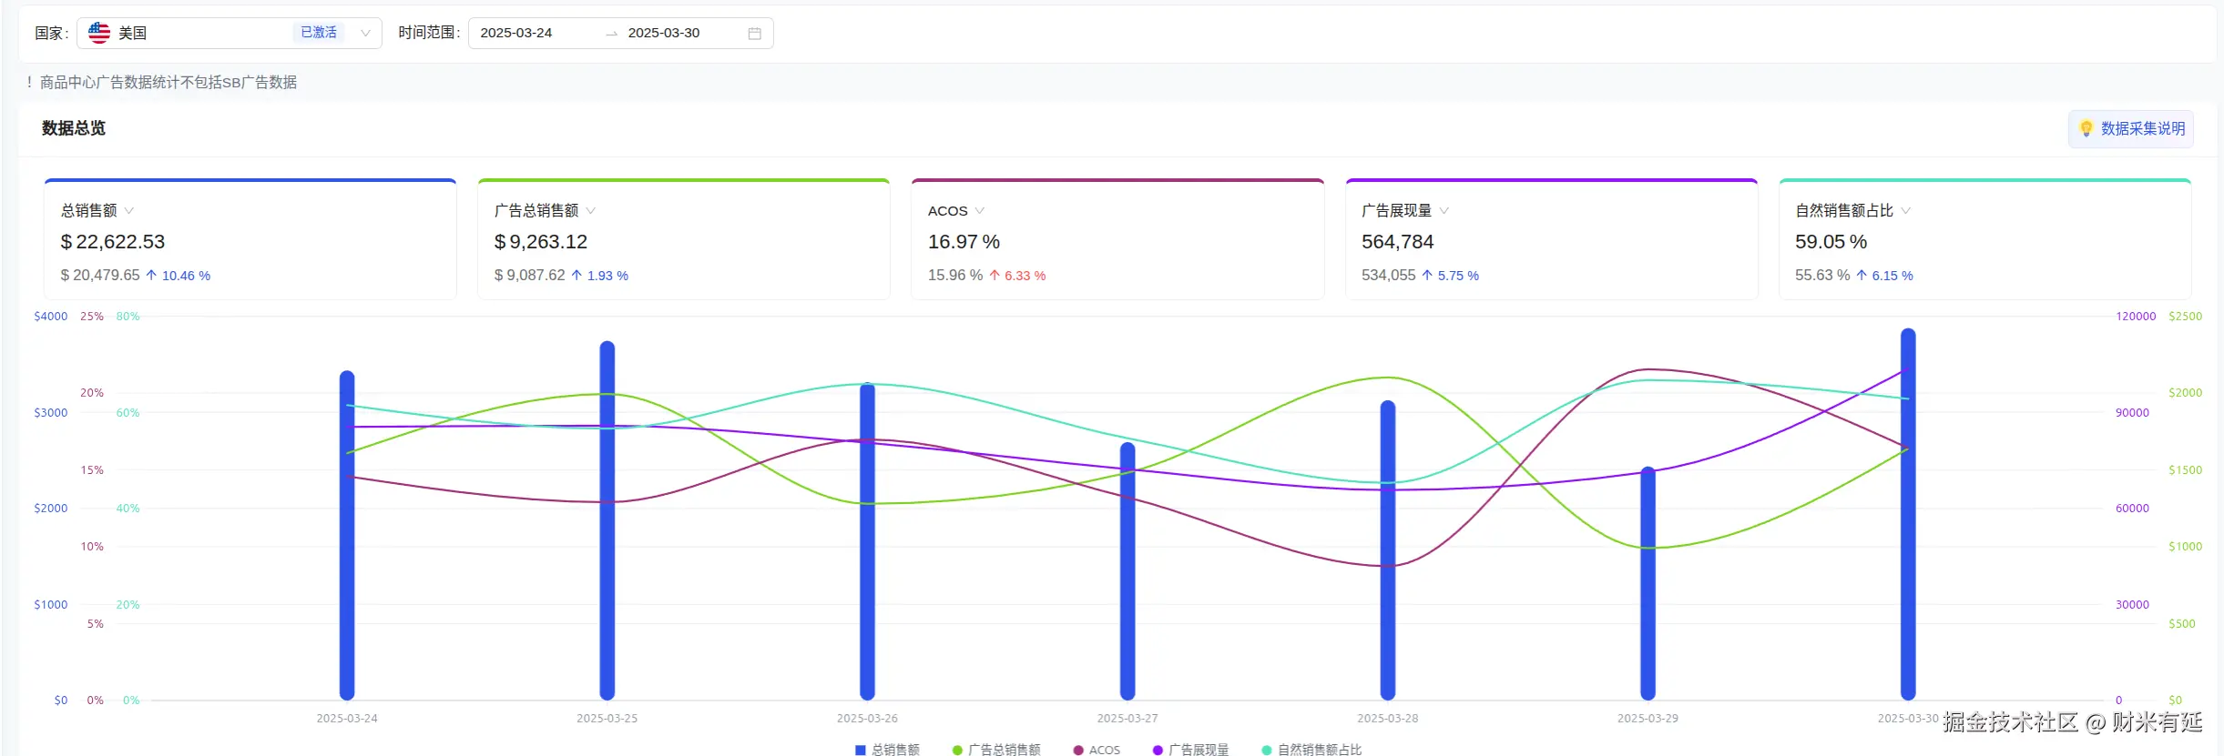This screenshot has width=2224, height=756.
Task: Click the ad sales value $ 9,263.12
Action: [x=541, y=242]
